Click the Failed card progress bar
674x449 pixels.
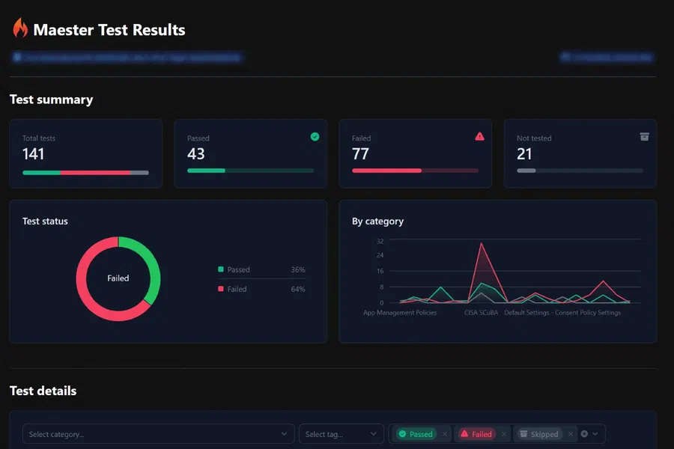coord(415,171)
